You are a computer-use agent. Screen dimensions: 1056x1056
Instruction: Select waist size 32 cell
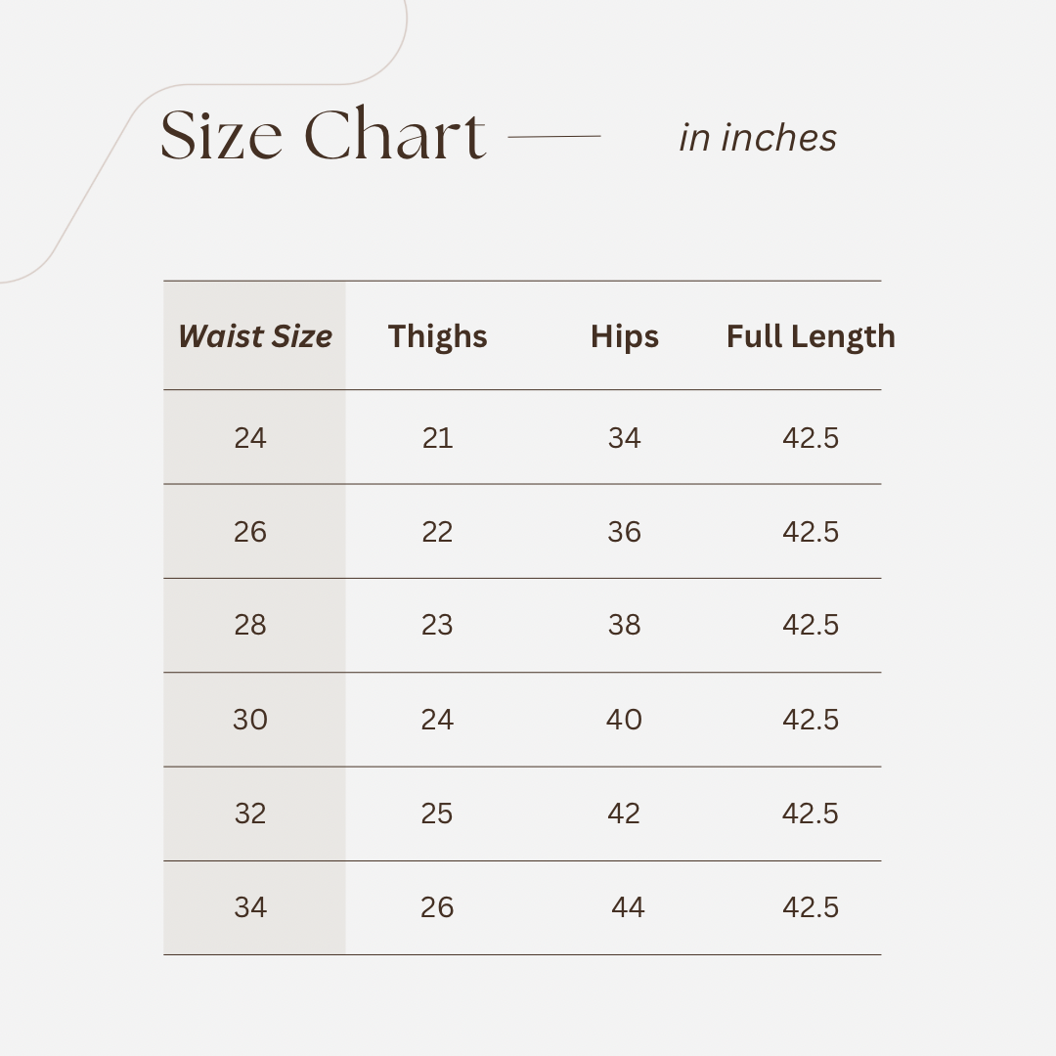point(250,814)
